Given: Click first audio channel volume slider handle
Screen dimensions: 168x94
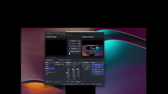Looking at the screenshot, I should click(67, 73).
